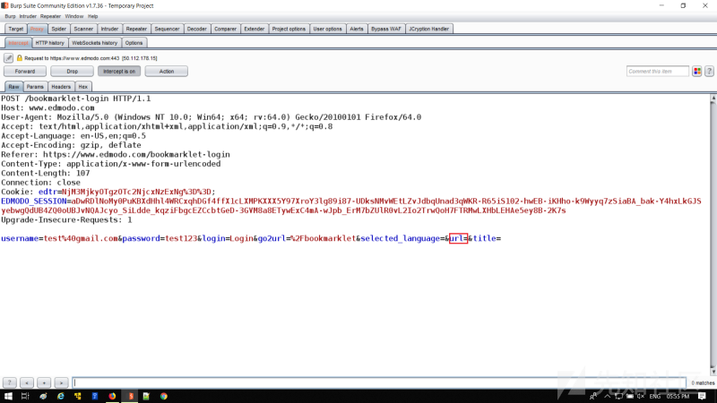Click the request editor vertical scrollbar
This screenshot has height=403, width=717.
pyautogui.click(x=713, y=236)
